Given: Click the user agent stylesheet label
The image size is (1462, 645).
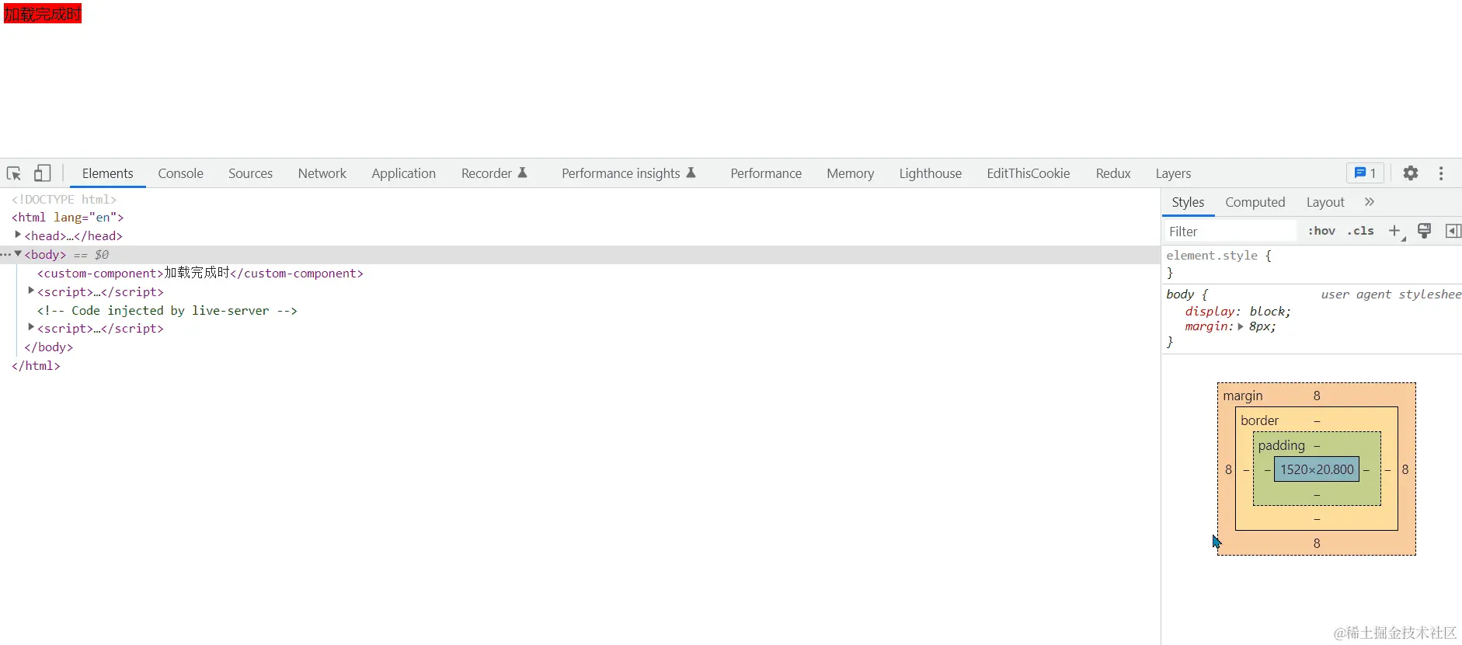Looking at the screenshot, I should [x=1391, y=294].
